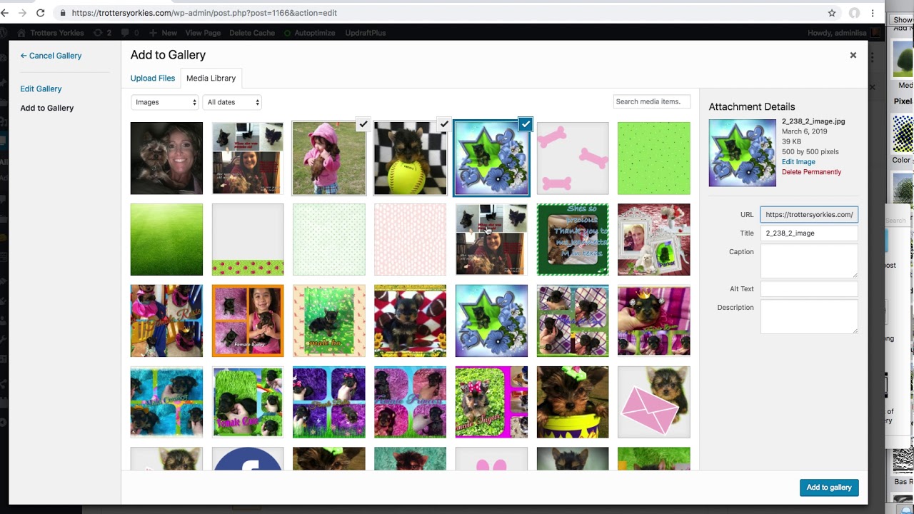Viewport: 914px width, 514px height.
Task: Open the attachment preview thumbnail in details
Action: 743,153
